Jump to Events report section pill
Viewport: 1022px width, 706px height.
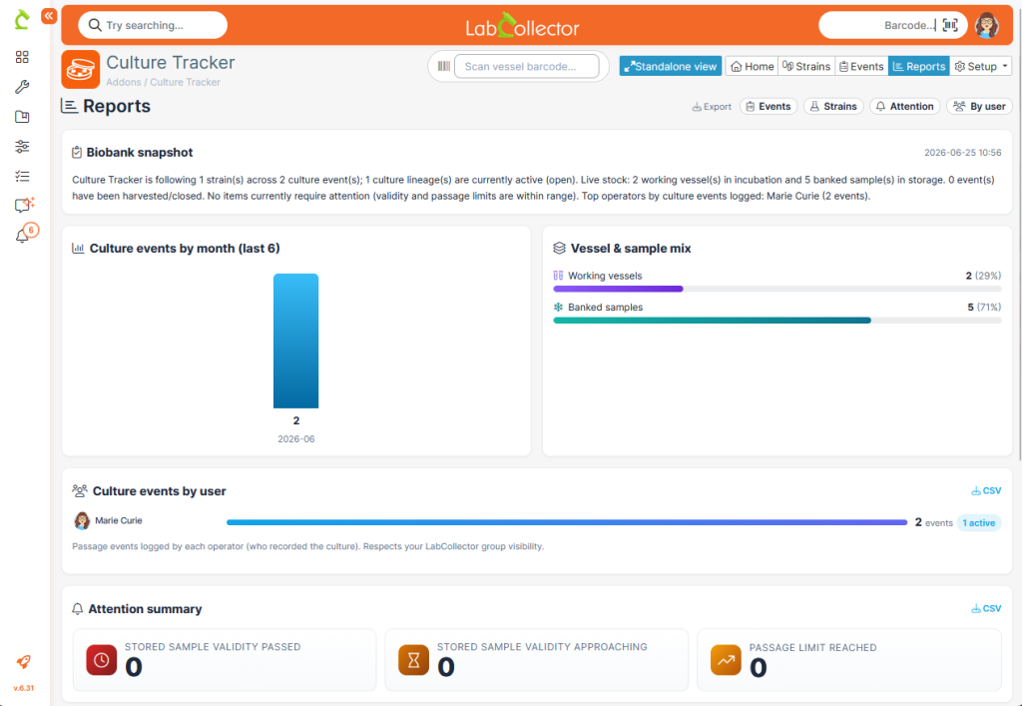pos(768,106)
